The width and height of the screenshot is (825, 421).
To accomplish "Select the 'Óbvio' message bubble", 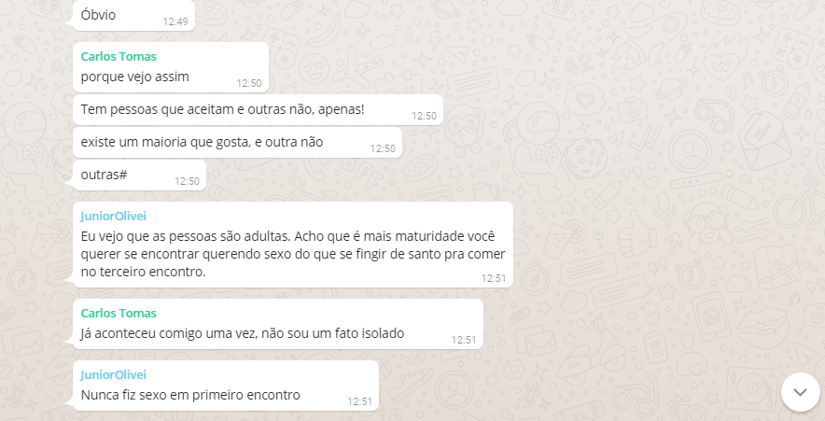I will coord(133,15).
